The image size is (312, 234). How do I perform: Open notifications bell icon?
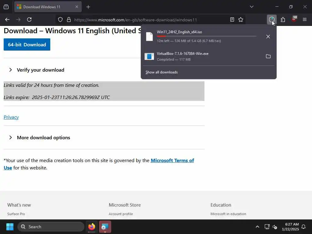click(304, 227)
